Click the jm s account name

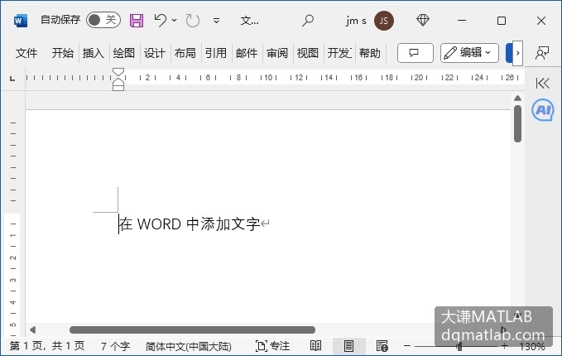pos(356,21)
